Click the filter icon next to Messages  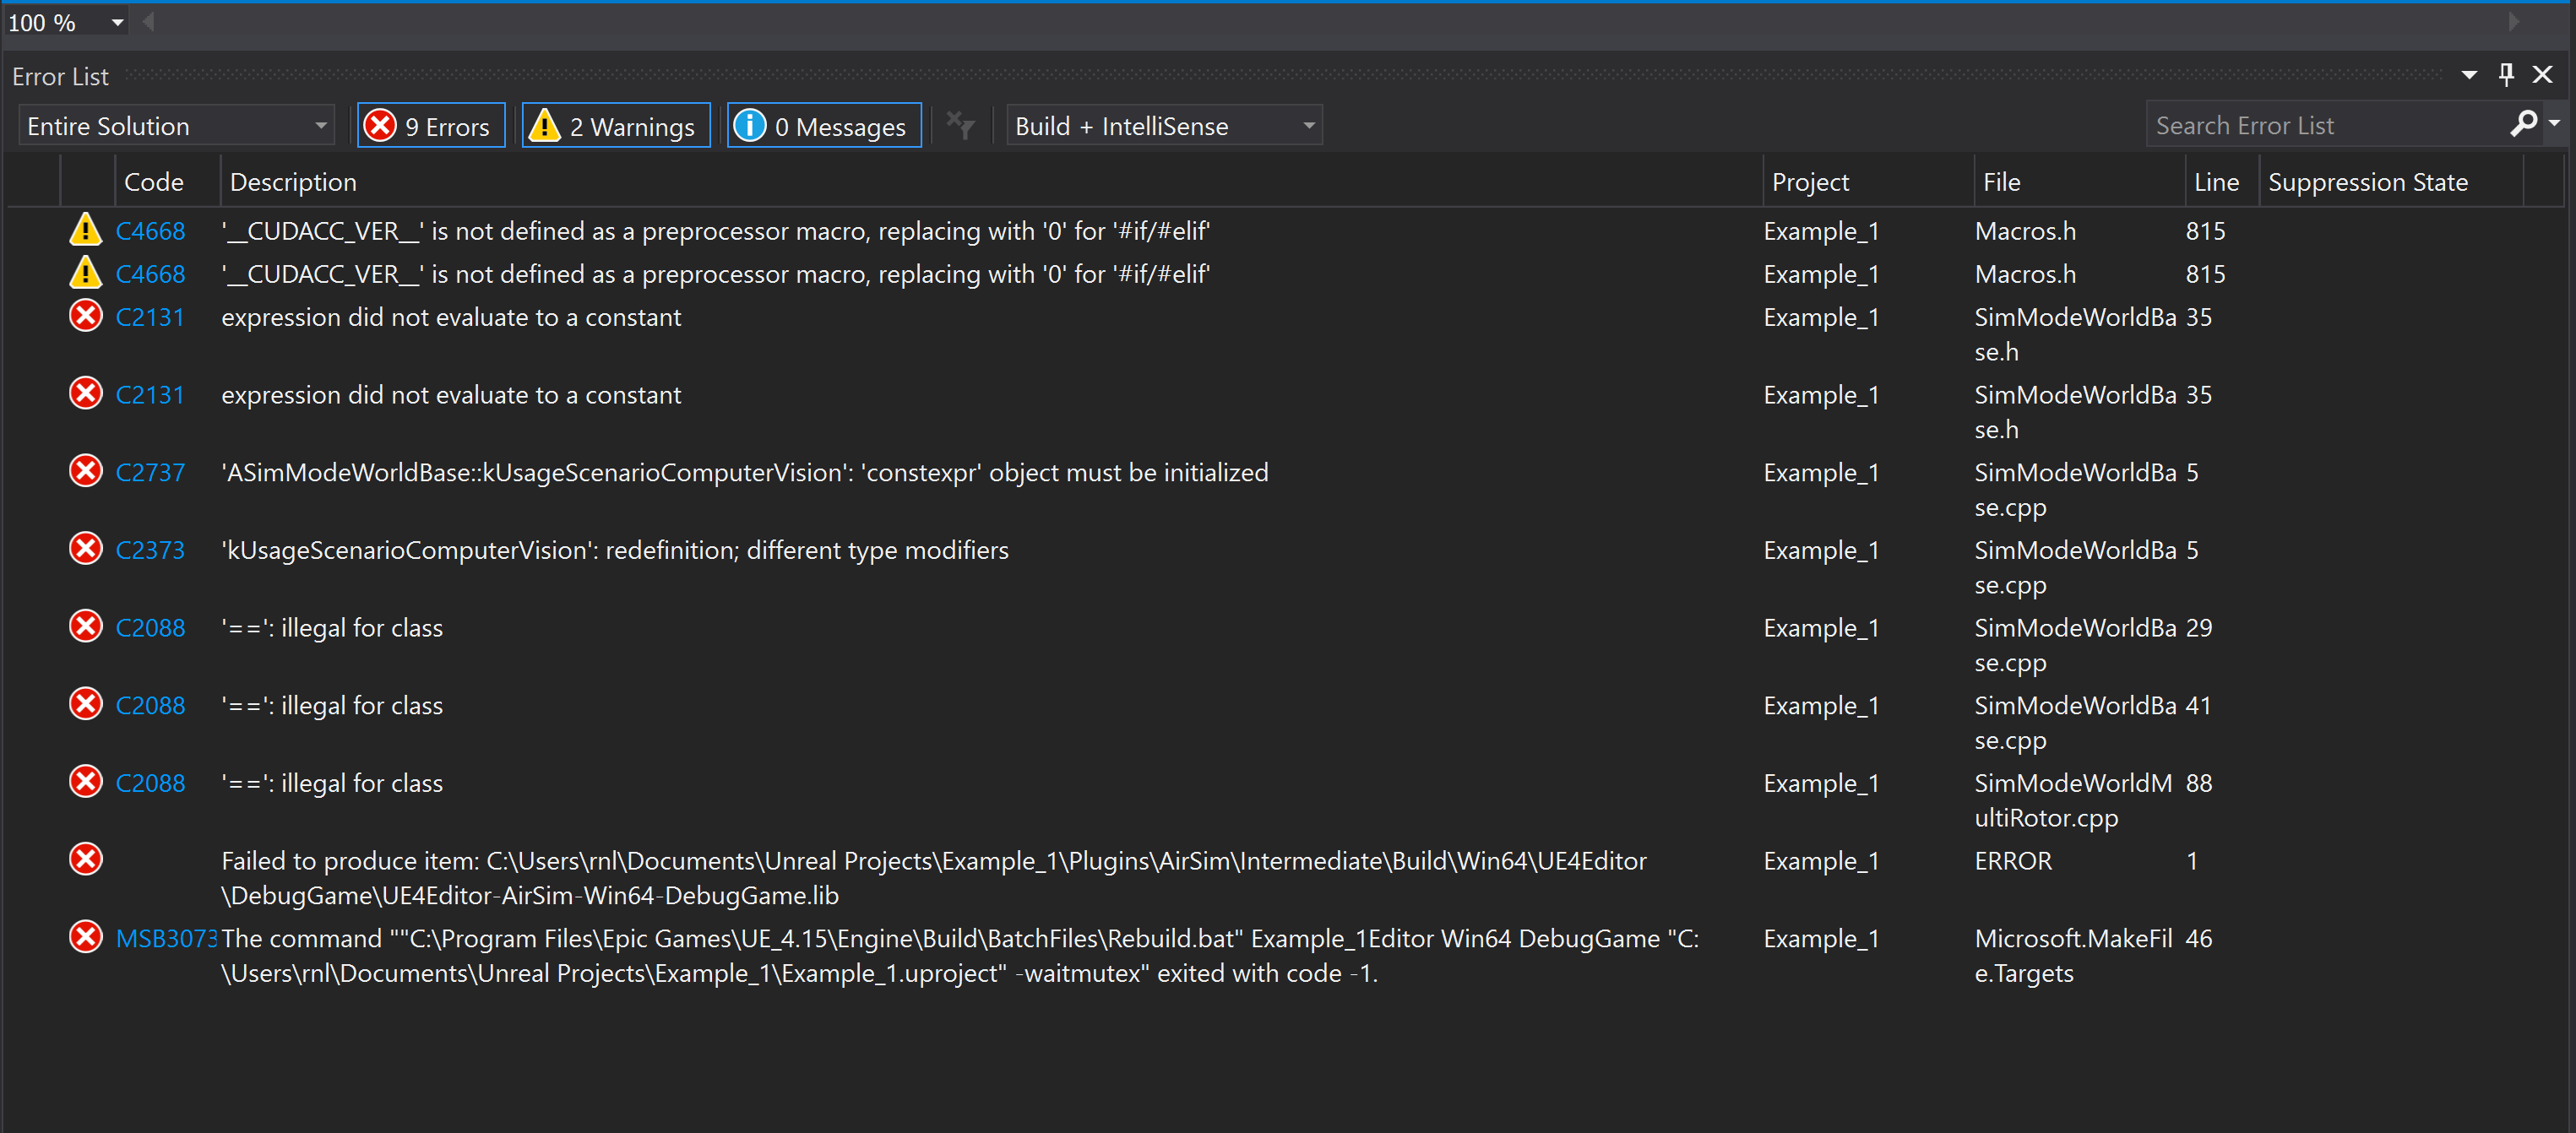pyautogui.click(x=960, y=124)
